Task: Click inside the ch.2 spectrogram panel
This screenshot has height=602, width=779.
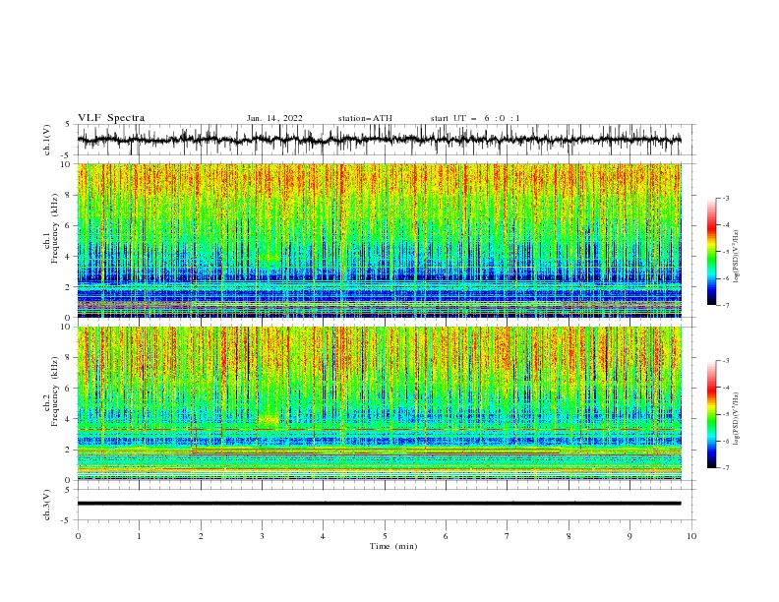Action: pyautogui.click(x=379, y=403)
